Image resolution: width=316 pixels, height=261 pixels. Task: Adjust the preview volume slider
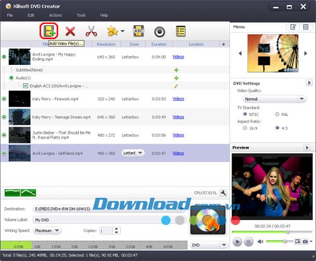[x=279, y=241]
